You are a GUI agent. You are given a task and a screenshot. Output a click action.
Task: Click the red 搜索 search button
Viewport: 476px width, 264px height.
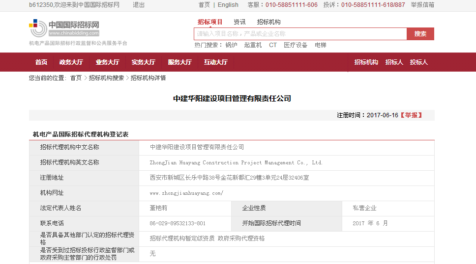(420, 34)
